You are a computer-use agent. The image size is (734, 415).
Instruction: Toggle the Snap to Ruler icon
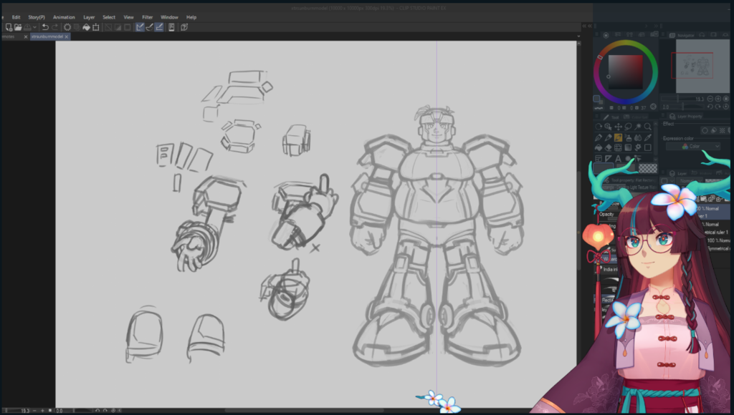coord(140,27)
